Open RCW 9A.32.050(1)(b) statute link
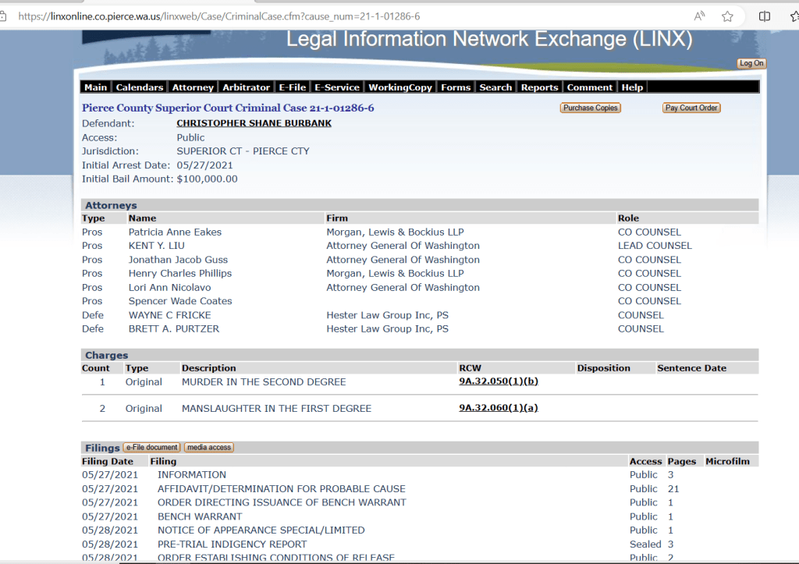Viewport: 799px width, 564px height. pyautogui.click(x=498, y=381)
